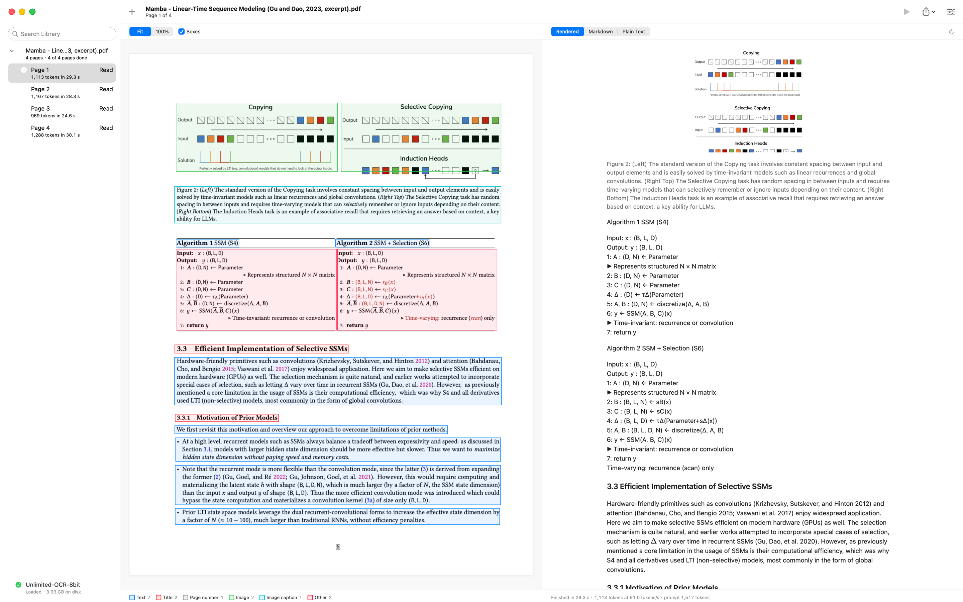The width and height of the screenshot is (963, 602).
Task: Click Algorithm 2 SSM + Selection heading box
Action: [x=383, y=243]
